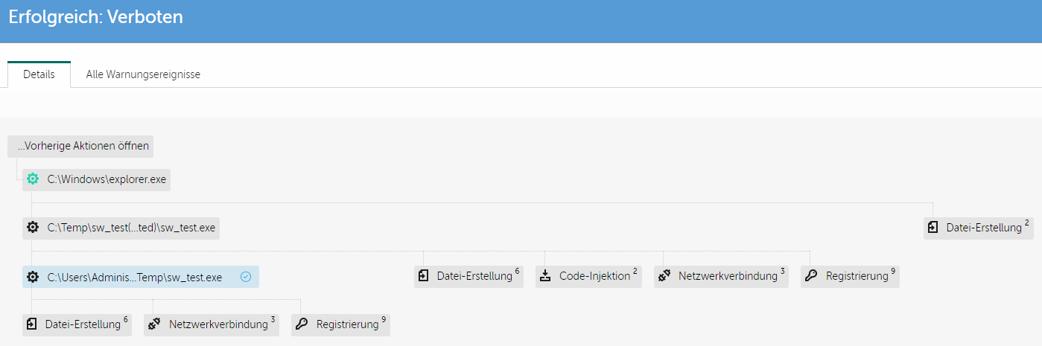Select the C:\Windows\explorer.exe process node

pyautogui.click(x=106, y=179)
